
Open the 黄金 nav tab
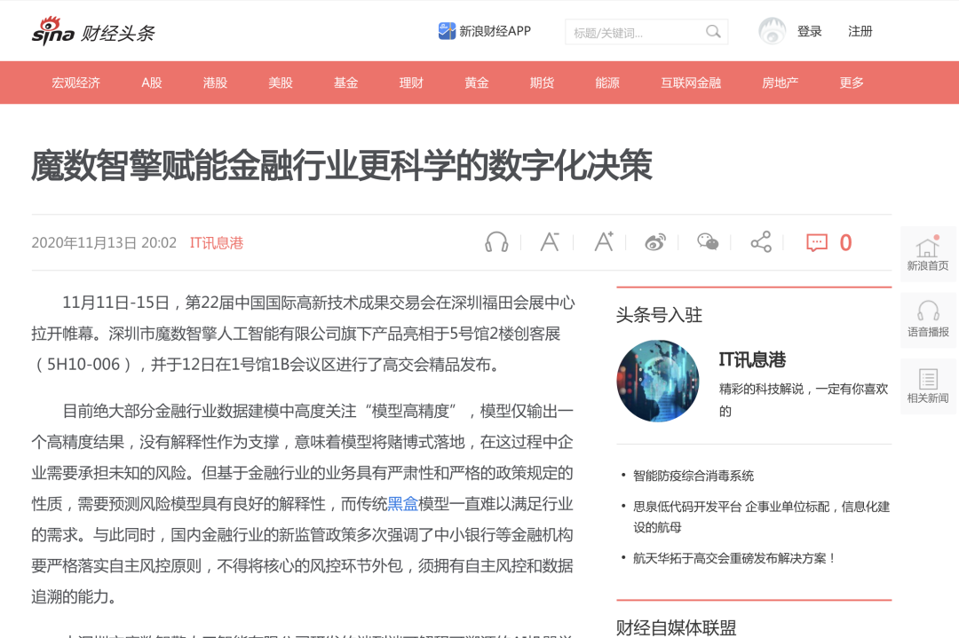[477, 83]
